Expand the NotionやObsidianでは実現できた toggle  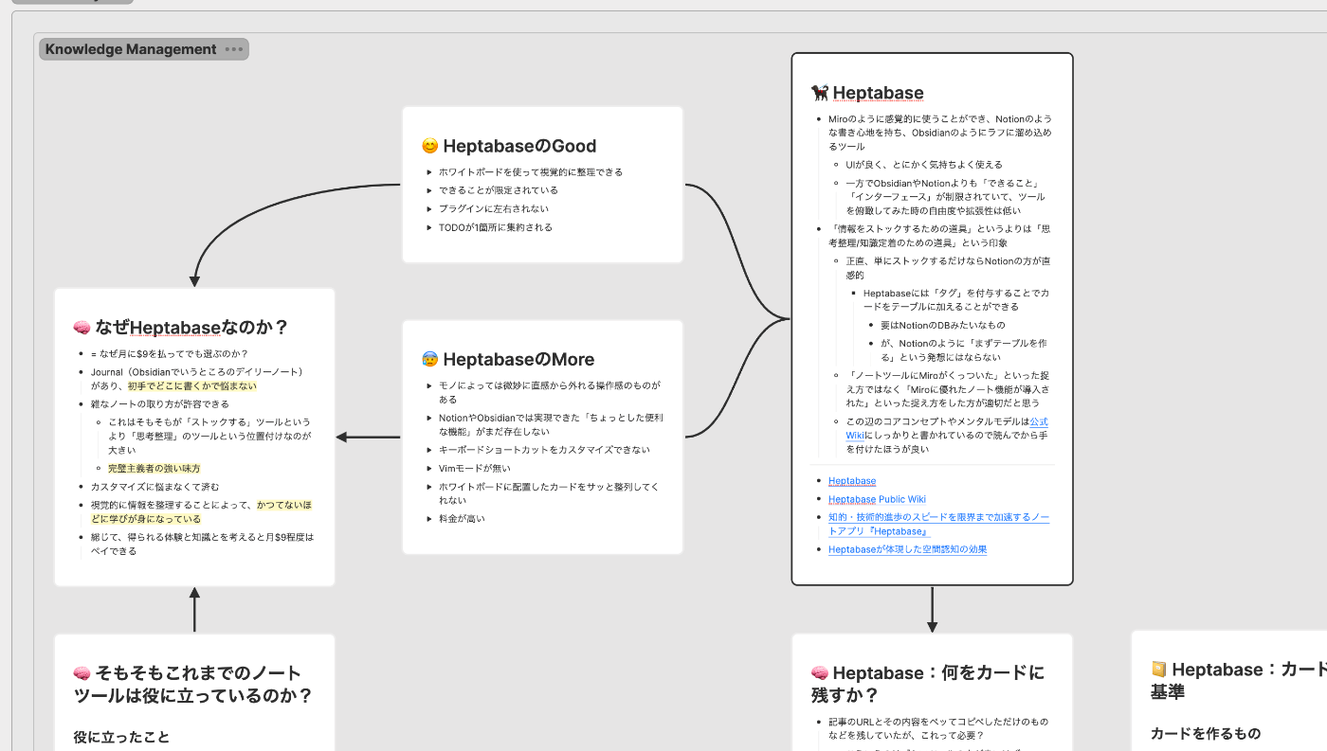point(429,418)
